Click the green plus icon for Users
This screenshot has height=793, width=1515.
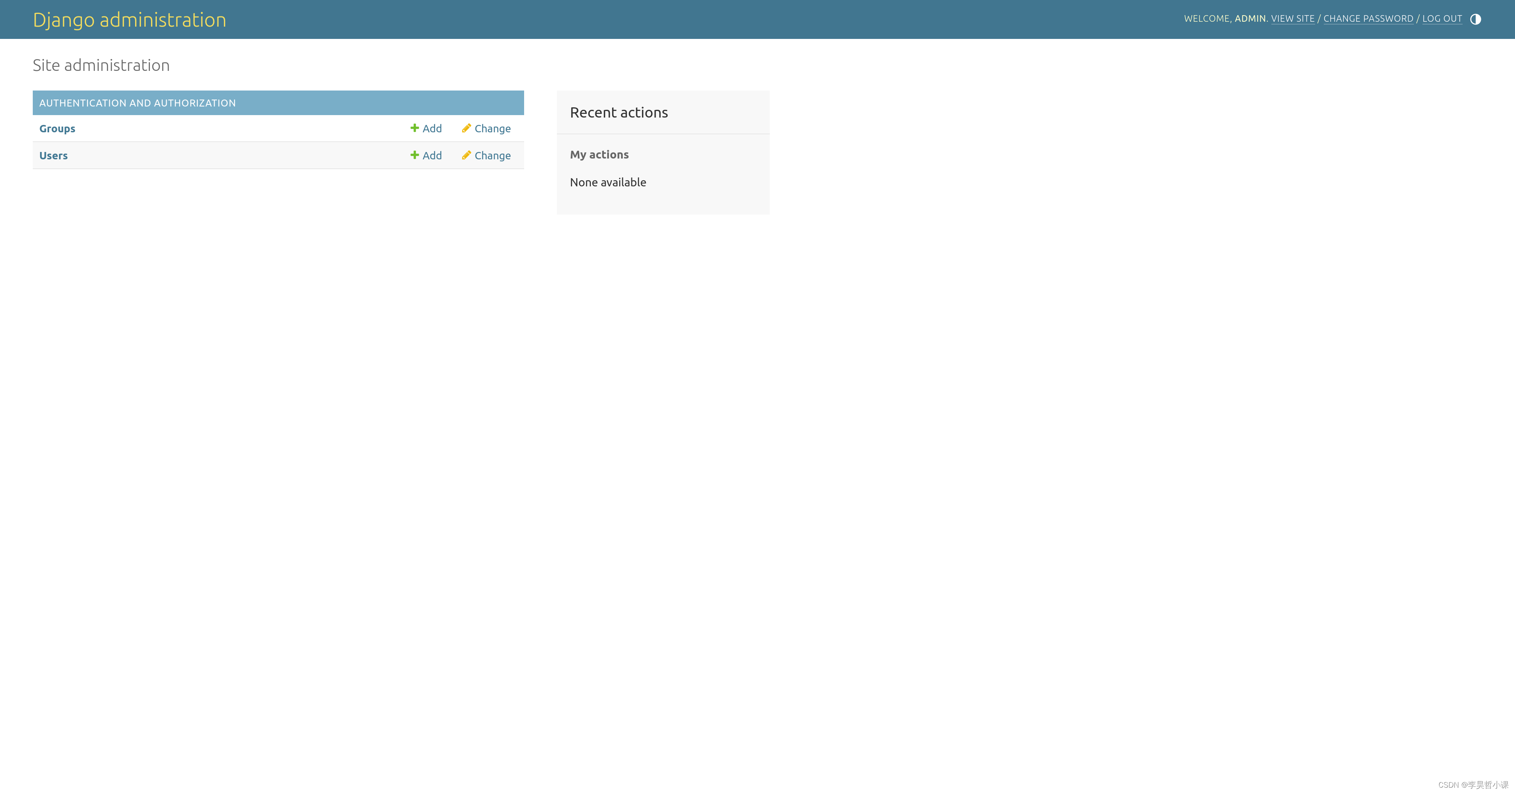click(415, 155)
